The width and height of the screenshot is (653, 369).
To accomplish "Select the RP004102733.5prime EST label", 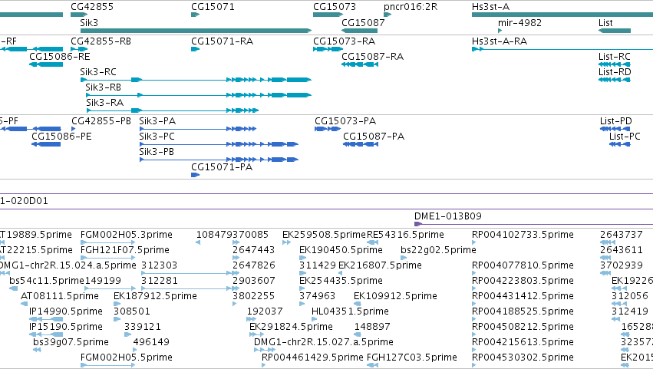I will click(x=523, y=235).
